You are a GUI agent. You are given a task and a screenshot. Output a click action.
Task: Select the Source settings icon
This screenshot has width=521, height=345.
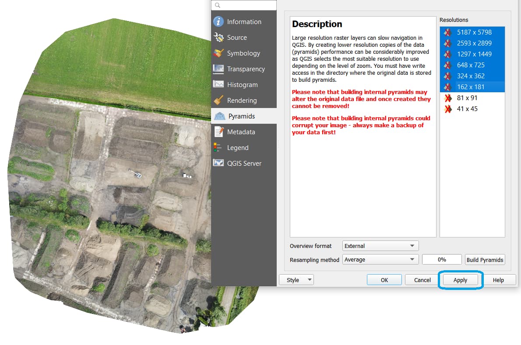[x=218, y=38]
